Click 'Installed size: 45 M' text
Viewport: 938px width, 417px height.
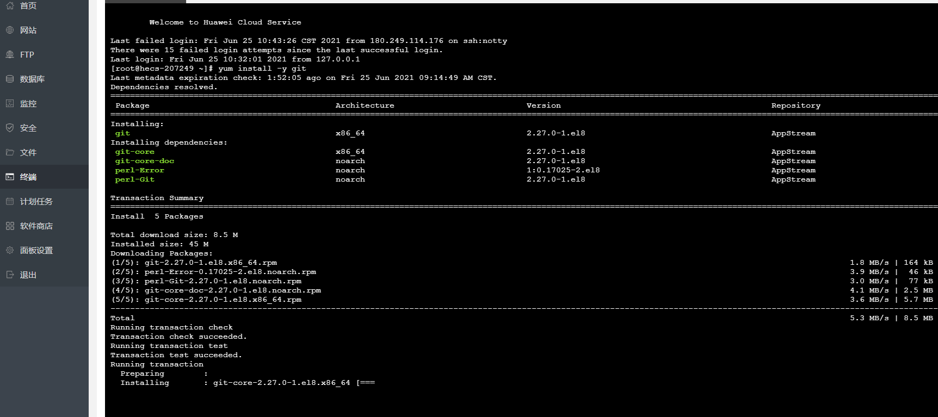[159, 244]
